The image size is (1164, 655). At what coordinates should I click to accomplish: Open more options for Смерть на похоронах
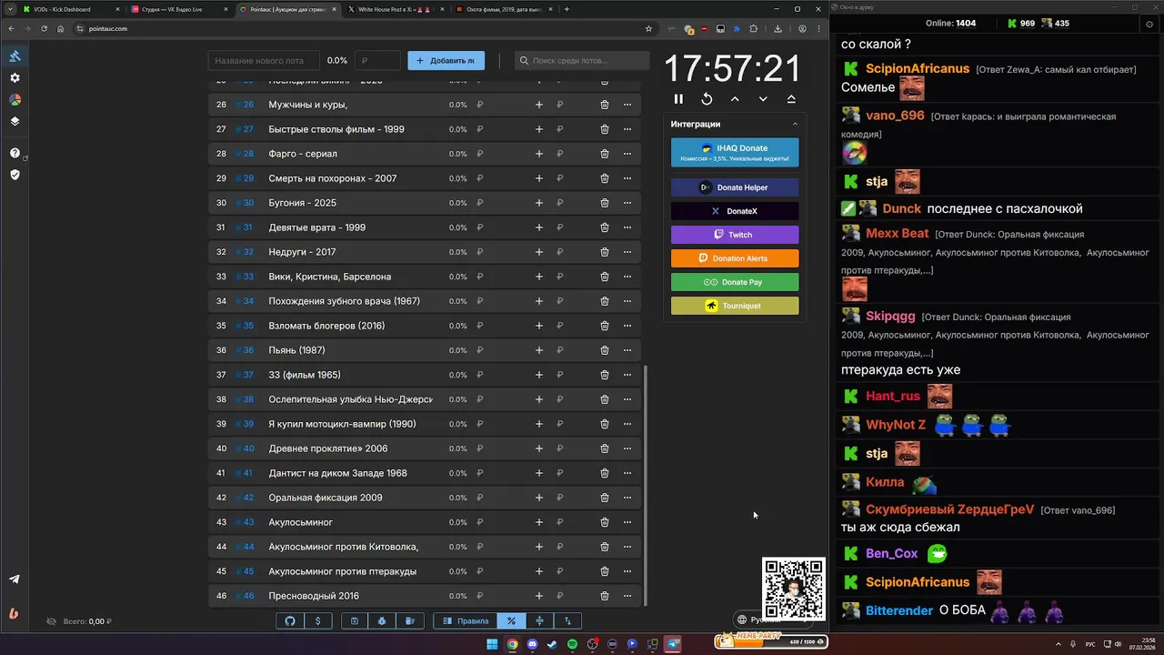[x=627, y=178]
